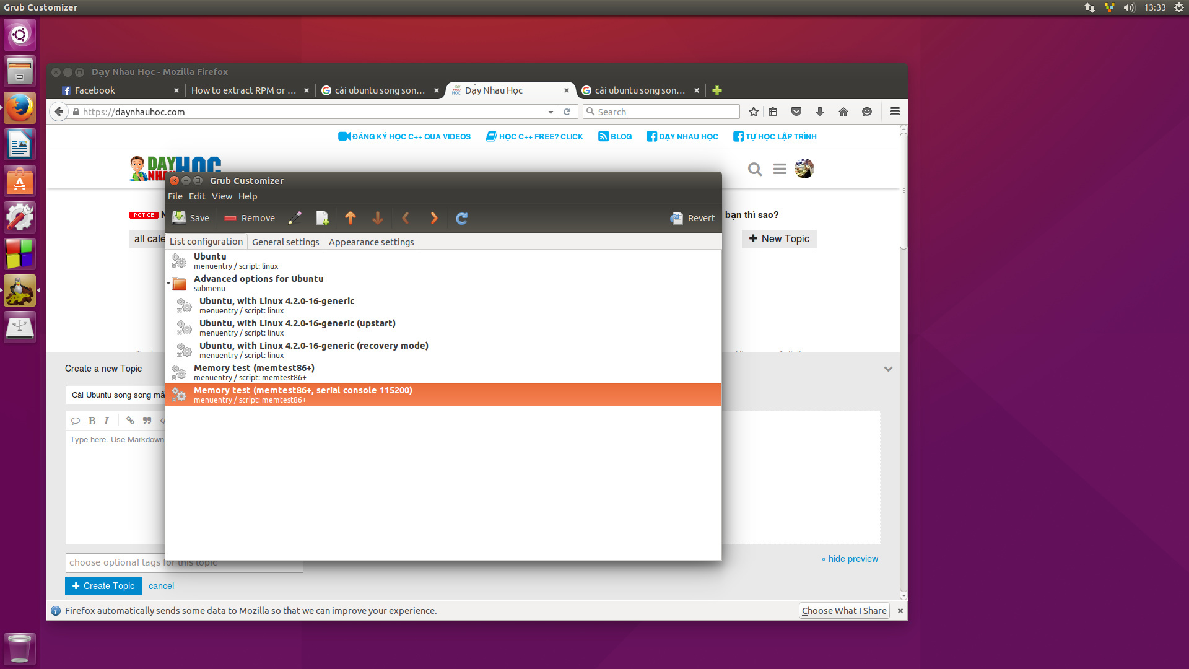Open Firefox Hello chat icon
Screen dimensions: 1189x669
coord(867,111)
